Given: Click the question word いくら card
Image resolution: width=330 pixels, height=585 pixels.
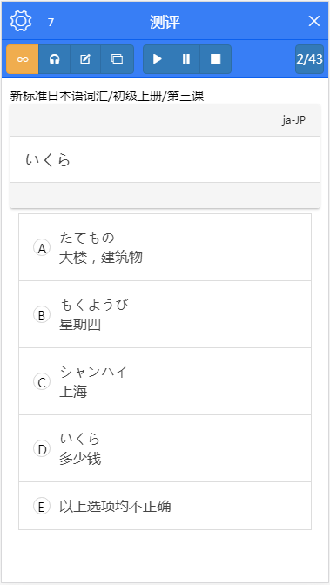Looking at the screenshot, I should [x=165, y=159].
